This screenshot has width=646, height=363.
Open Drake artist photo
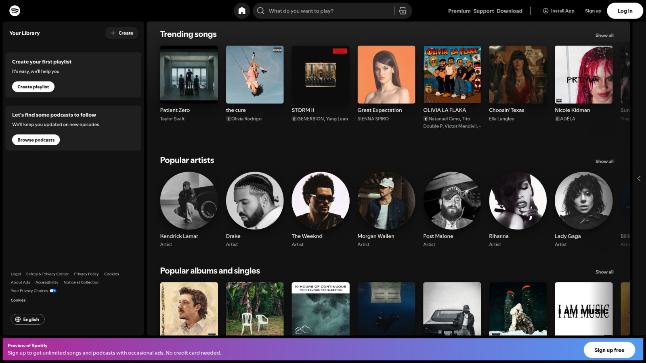(255, 201)
